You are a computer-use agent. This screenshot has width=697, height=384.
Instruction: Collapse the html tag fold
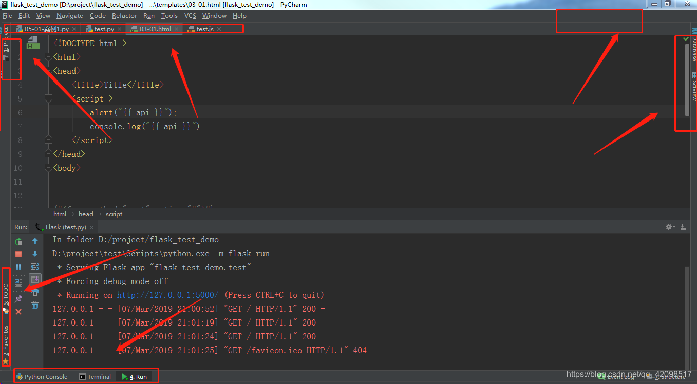pos(48,57)
